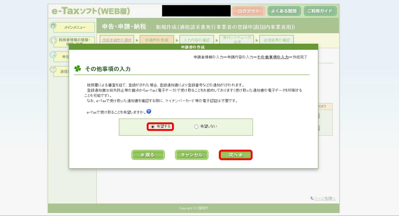Screen dimensions: 399x216
Task: Click the ページ先頭へ link
Action: click(x=323, y=198)
